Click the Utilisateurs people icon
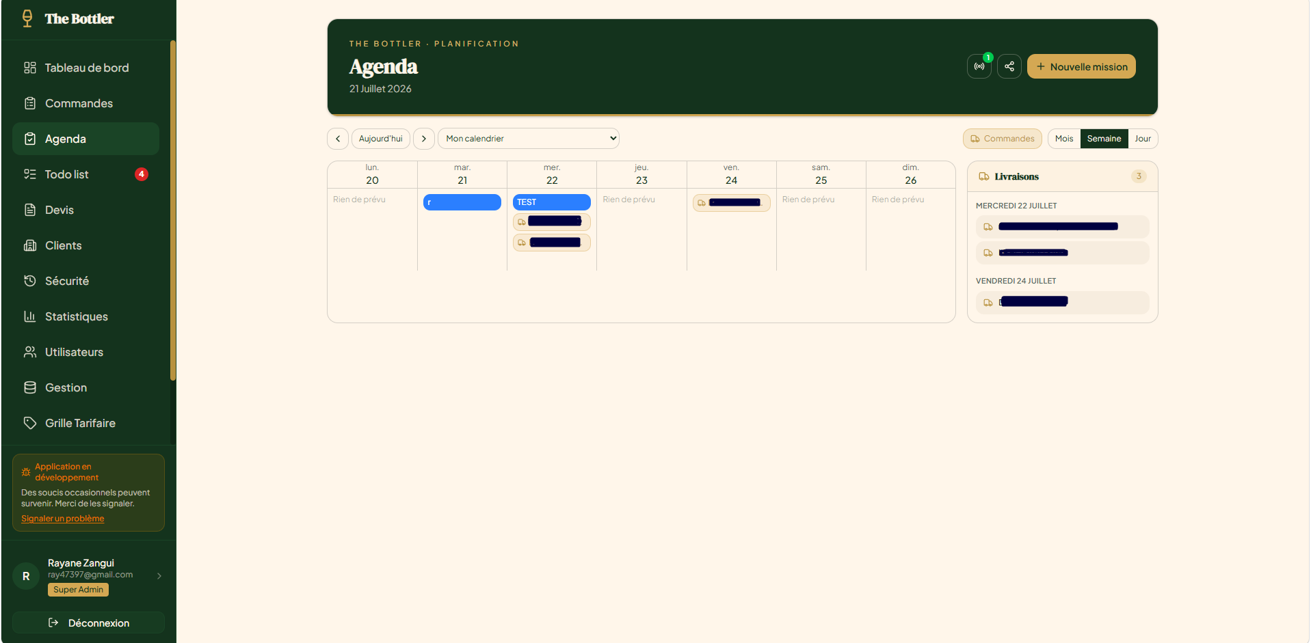Image resolution: width=1311 pixels, height=643 pixels. coord(30,352)
